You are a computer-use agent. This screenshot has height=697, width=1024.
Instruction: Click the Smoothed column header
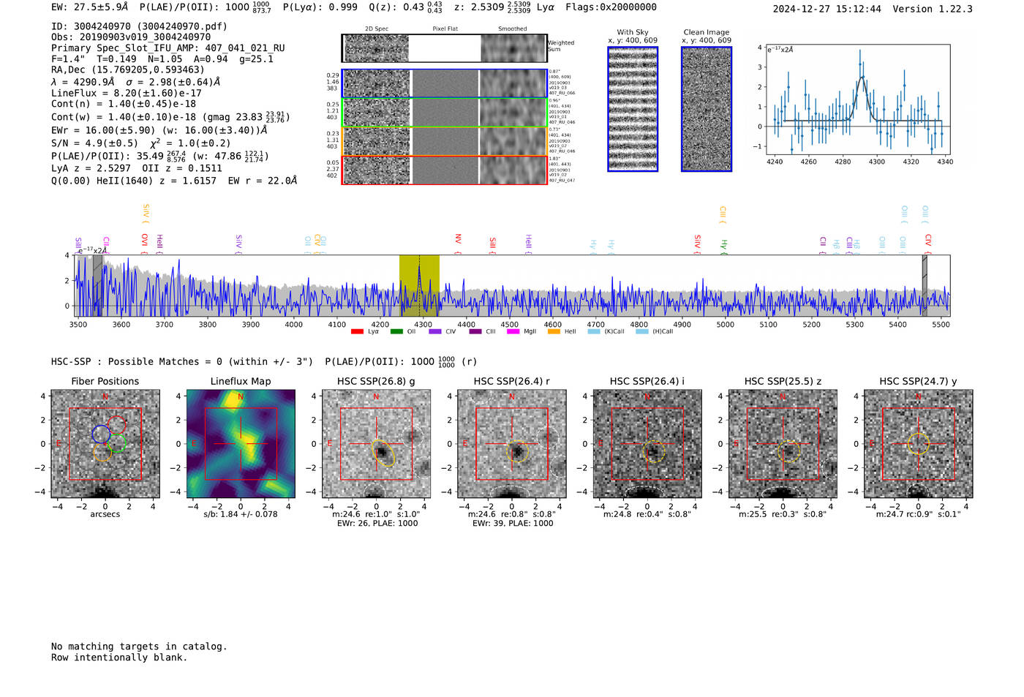point(513,29)
